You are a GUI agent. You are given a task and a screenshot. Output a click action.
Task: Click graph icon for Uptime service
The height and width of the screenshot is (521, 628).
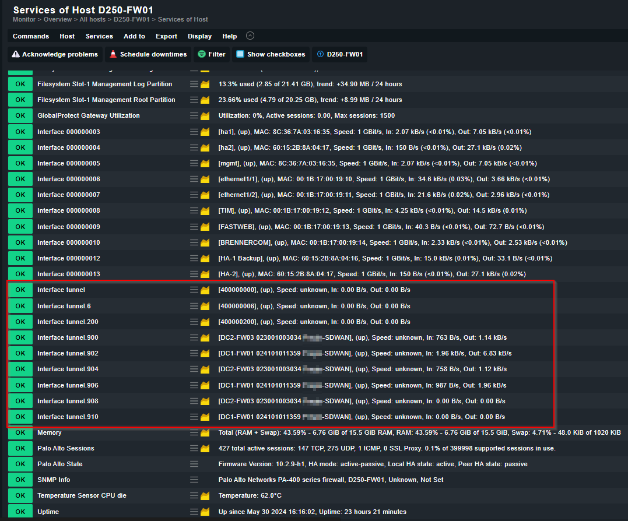[x=205, y=512]
